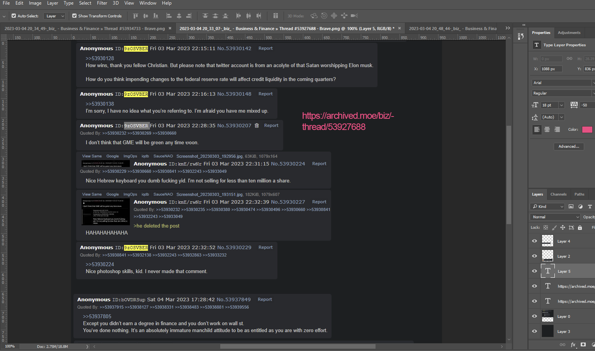Click the distribute right edges icon
Screen dimensions: 595x351
tap(258, 16)
